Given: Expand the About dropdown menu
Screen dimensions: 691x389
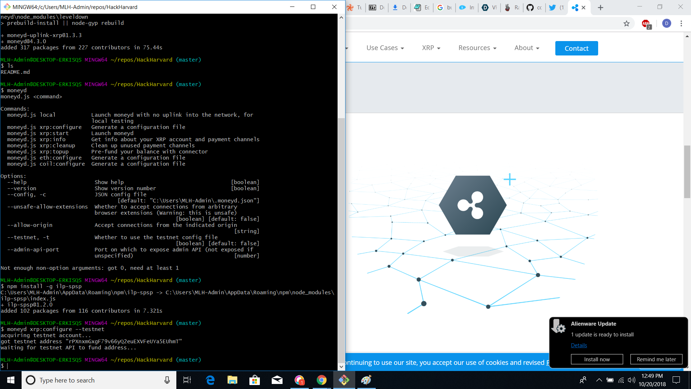Looking at the screenshot, I should tap(527, 48).
